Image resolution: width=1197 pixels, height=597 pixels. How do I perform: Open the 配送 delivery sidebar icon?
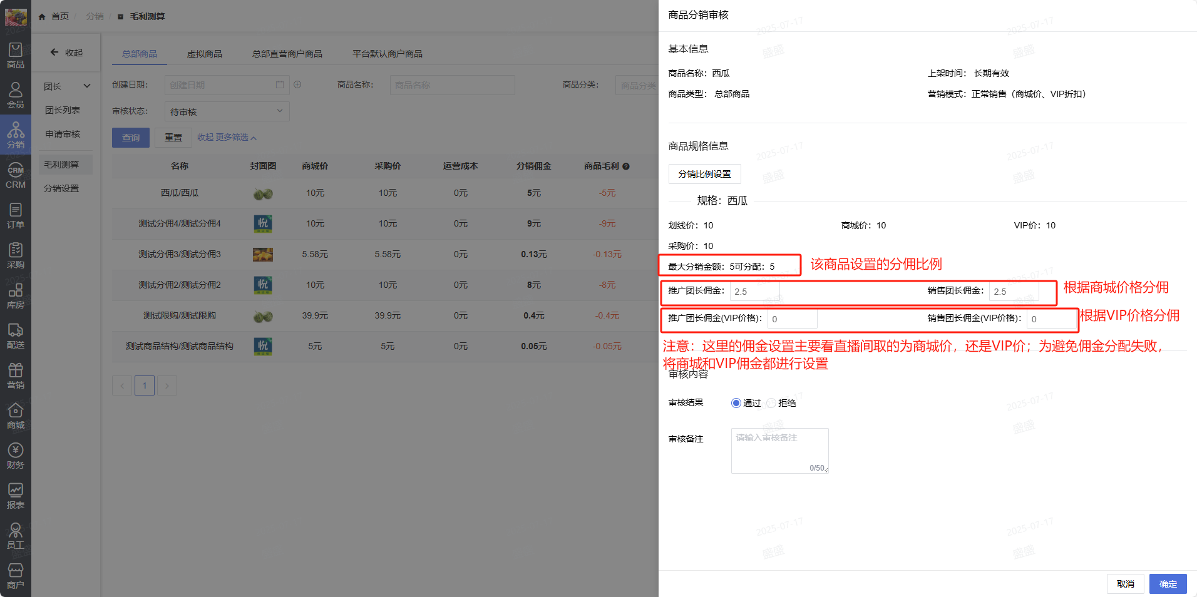pos(16,335)
